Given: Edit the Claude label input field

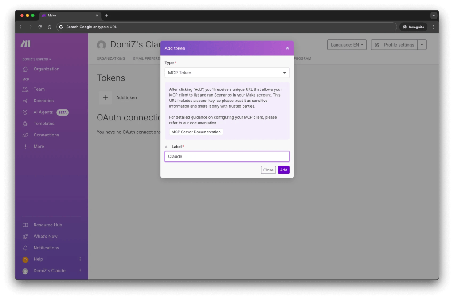Looking at the screenshot, I should 227,156.
